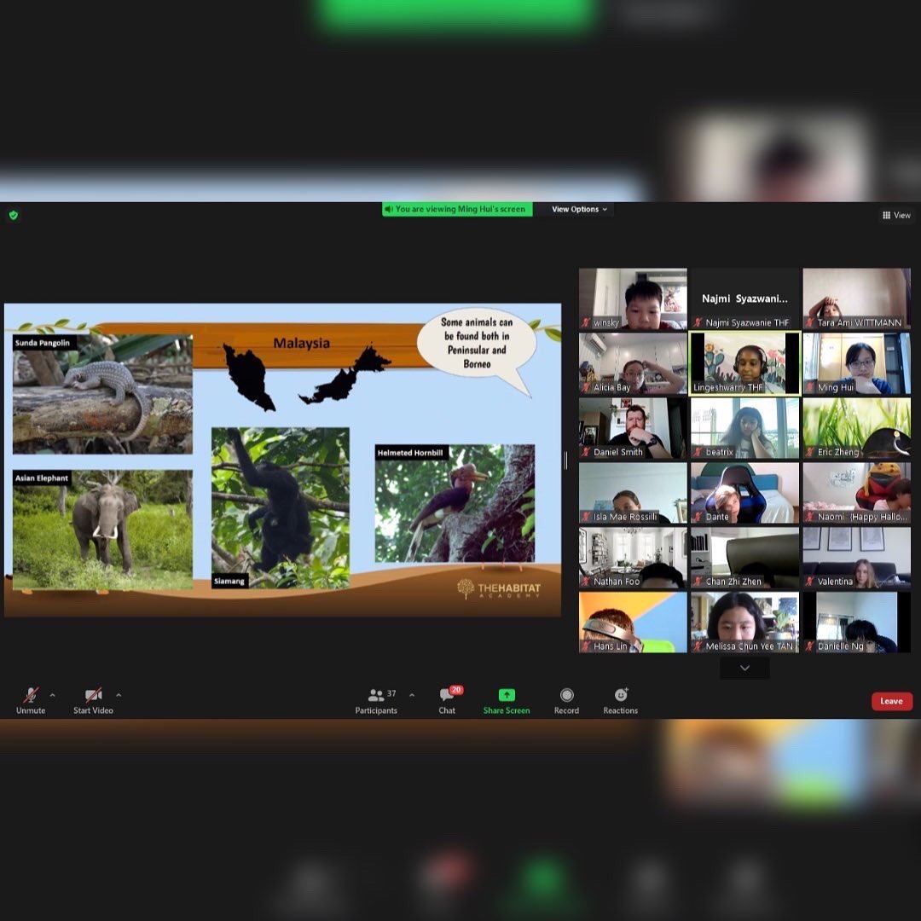Click muted mic icon on winsky
921x921 pixels.
586,322
